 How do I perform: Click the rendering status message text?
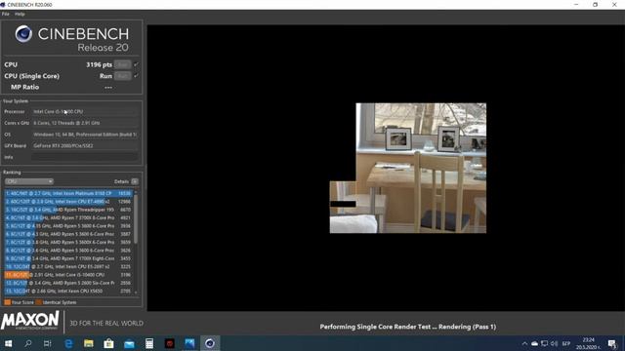(x=408, y=327)
